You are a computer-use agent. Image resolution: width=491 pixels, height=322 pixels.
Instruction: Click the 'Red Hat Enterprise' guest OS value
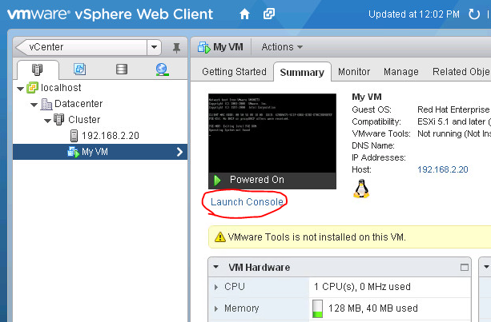point(453,109)
